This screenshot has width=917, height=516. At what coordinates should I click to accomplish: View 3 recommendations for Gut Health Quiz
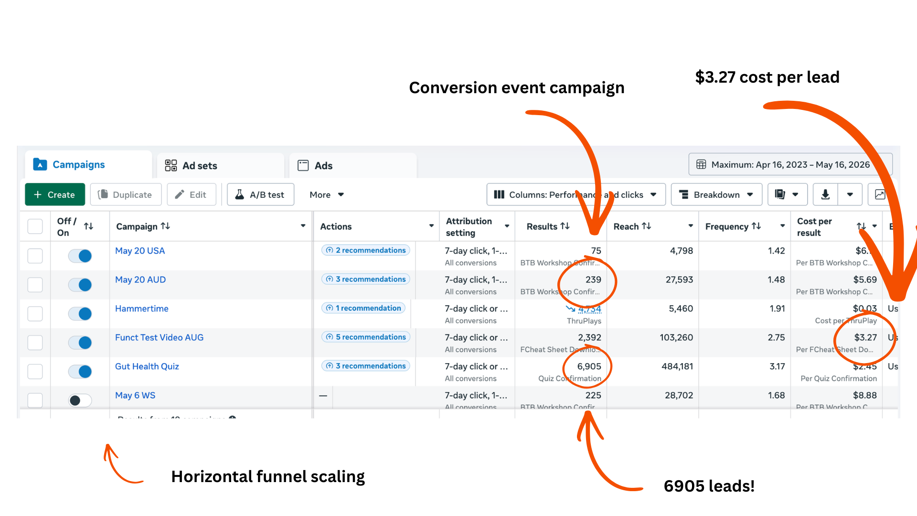366,366
